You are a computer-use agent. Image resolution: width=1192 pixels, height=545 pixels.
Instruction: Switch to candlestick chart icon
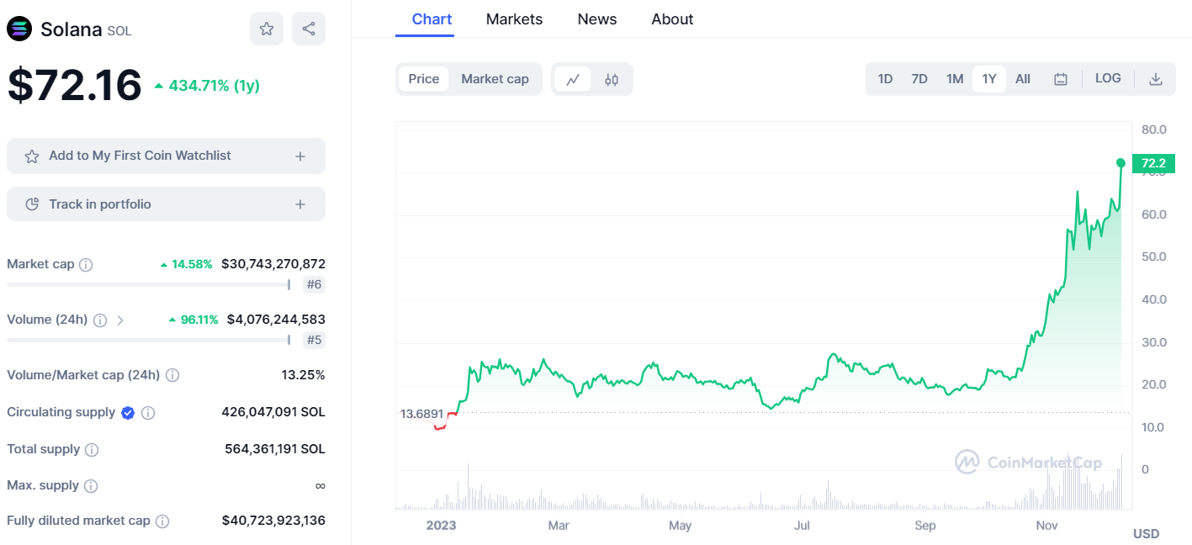pos(612,79)
